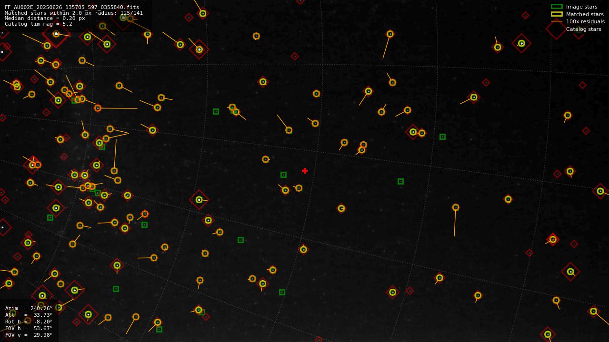Click the 'Catalog stars' legend label
The width and height of the screenshot is (609, 342).
[x=583, y=29]
